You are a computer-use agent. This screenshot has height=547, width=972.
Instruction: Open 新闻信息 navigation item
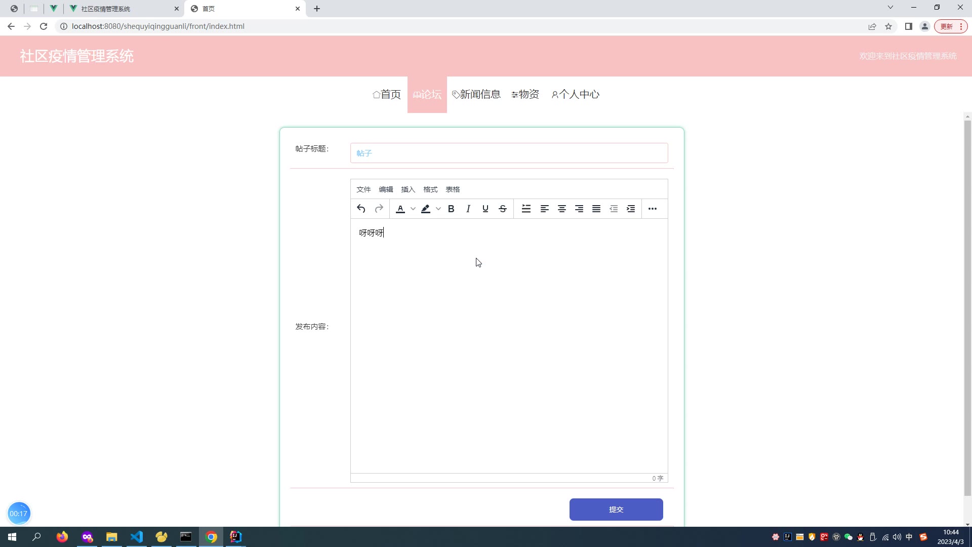(476, 95)
